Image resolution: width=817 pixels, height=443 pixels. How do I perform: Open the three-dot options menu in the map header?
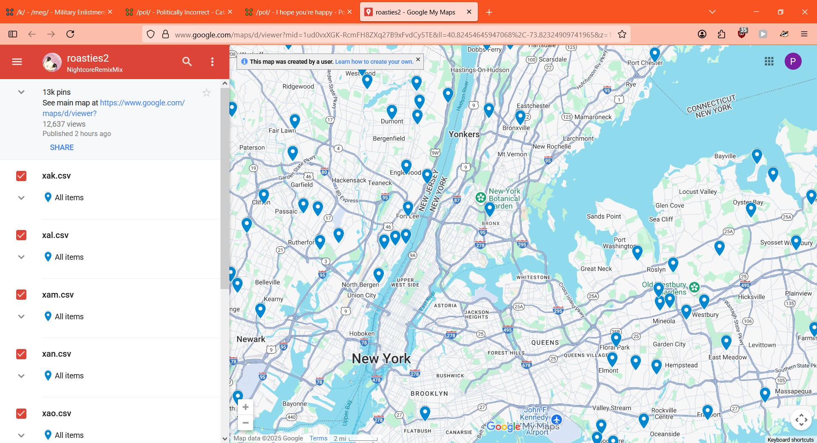[212, 62]
